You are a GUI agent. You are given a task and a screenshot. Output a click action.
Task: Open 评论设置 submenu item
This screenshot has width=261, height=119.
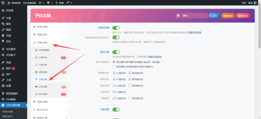[x=50, y=87]
